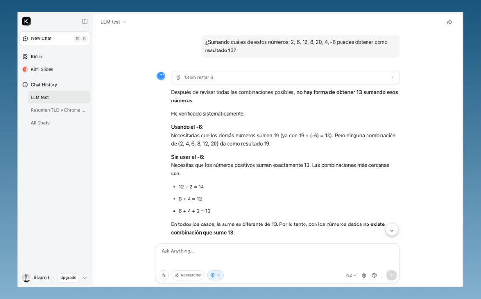Open account menu chevron next to Upgrade
The height and width of the screenshot is (299, 481).
coord(85,278)
